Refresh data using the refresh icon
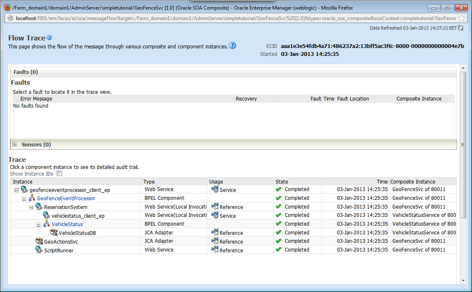Image resolution: width=472 pixels, height=292 pixels. click(x=461, y=28)
